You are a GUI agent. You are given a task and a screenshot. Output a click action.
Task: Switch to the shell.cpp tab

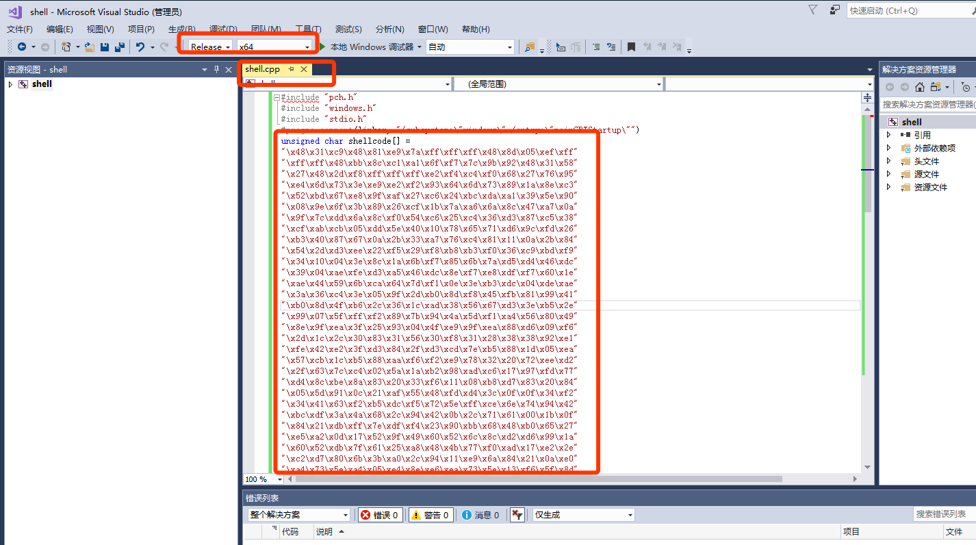pos(263,69)
